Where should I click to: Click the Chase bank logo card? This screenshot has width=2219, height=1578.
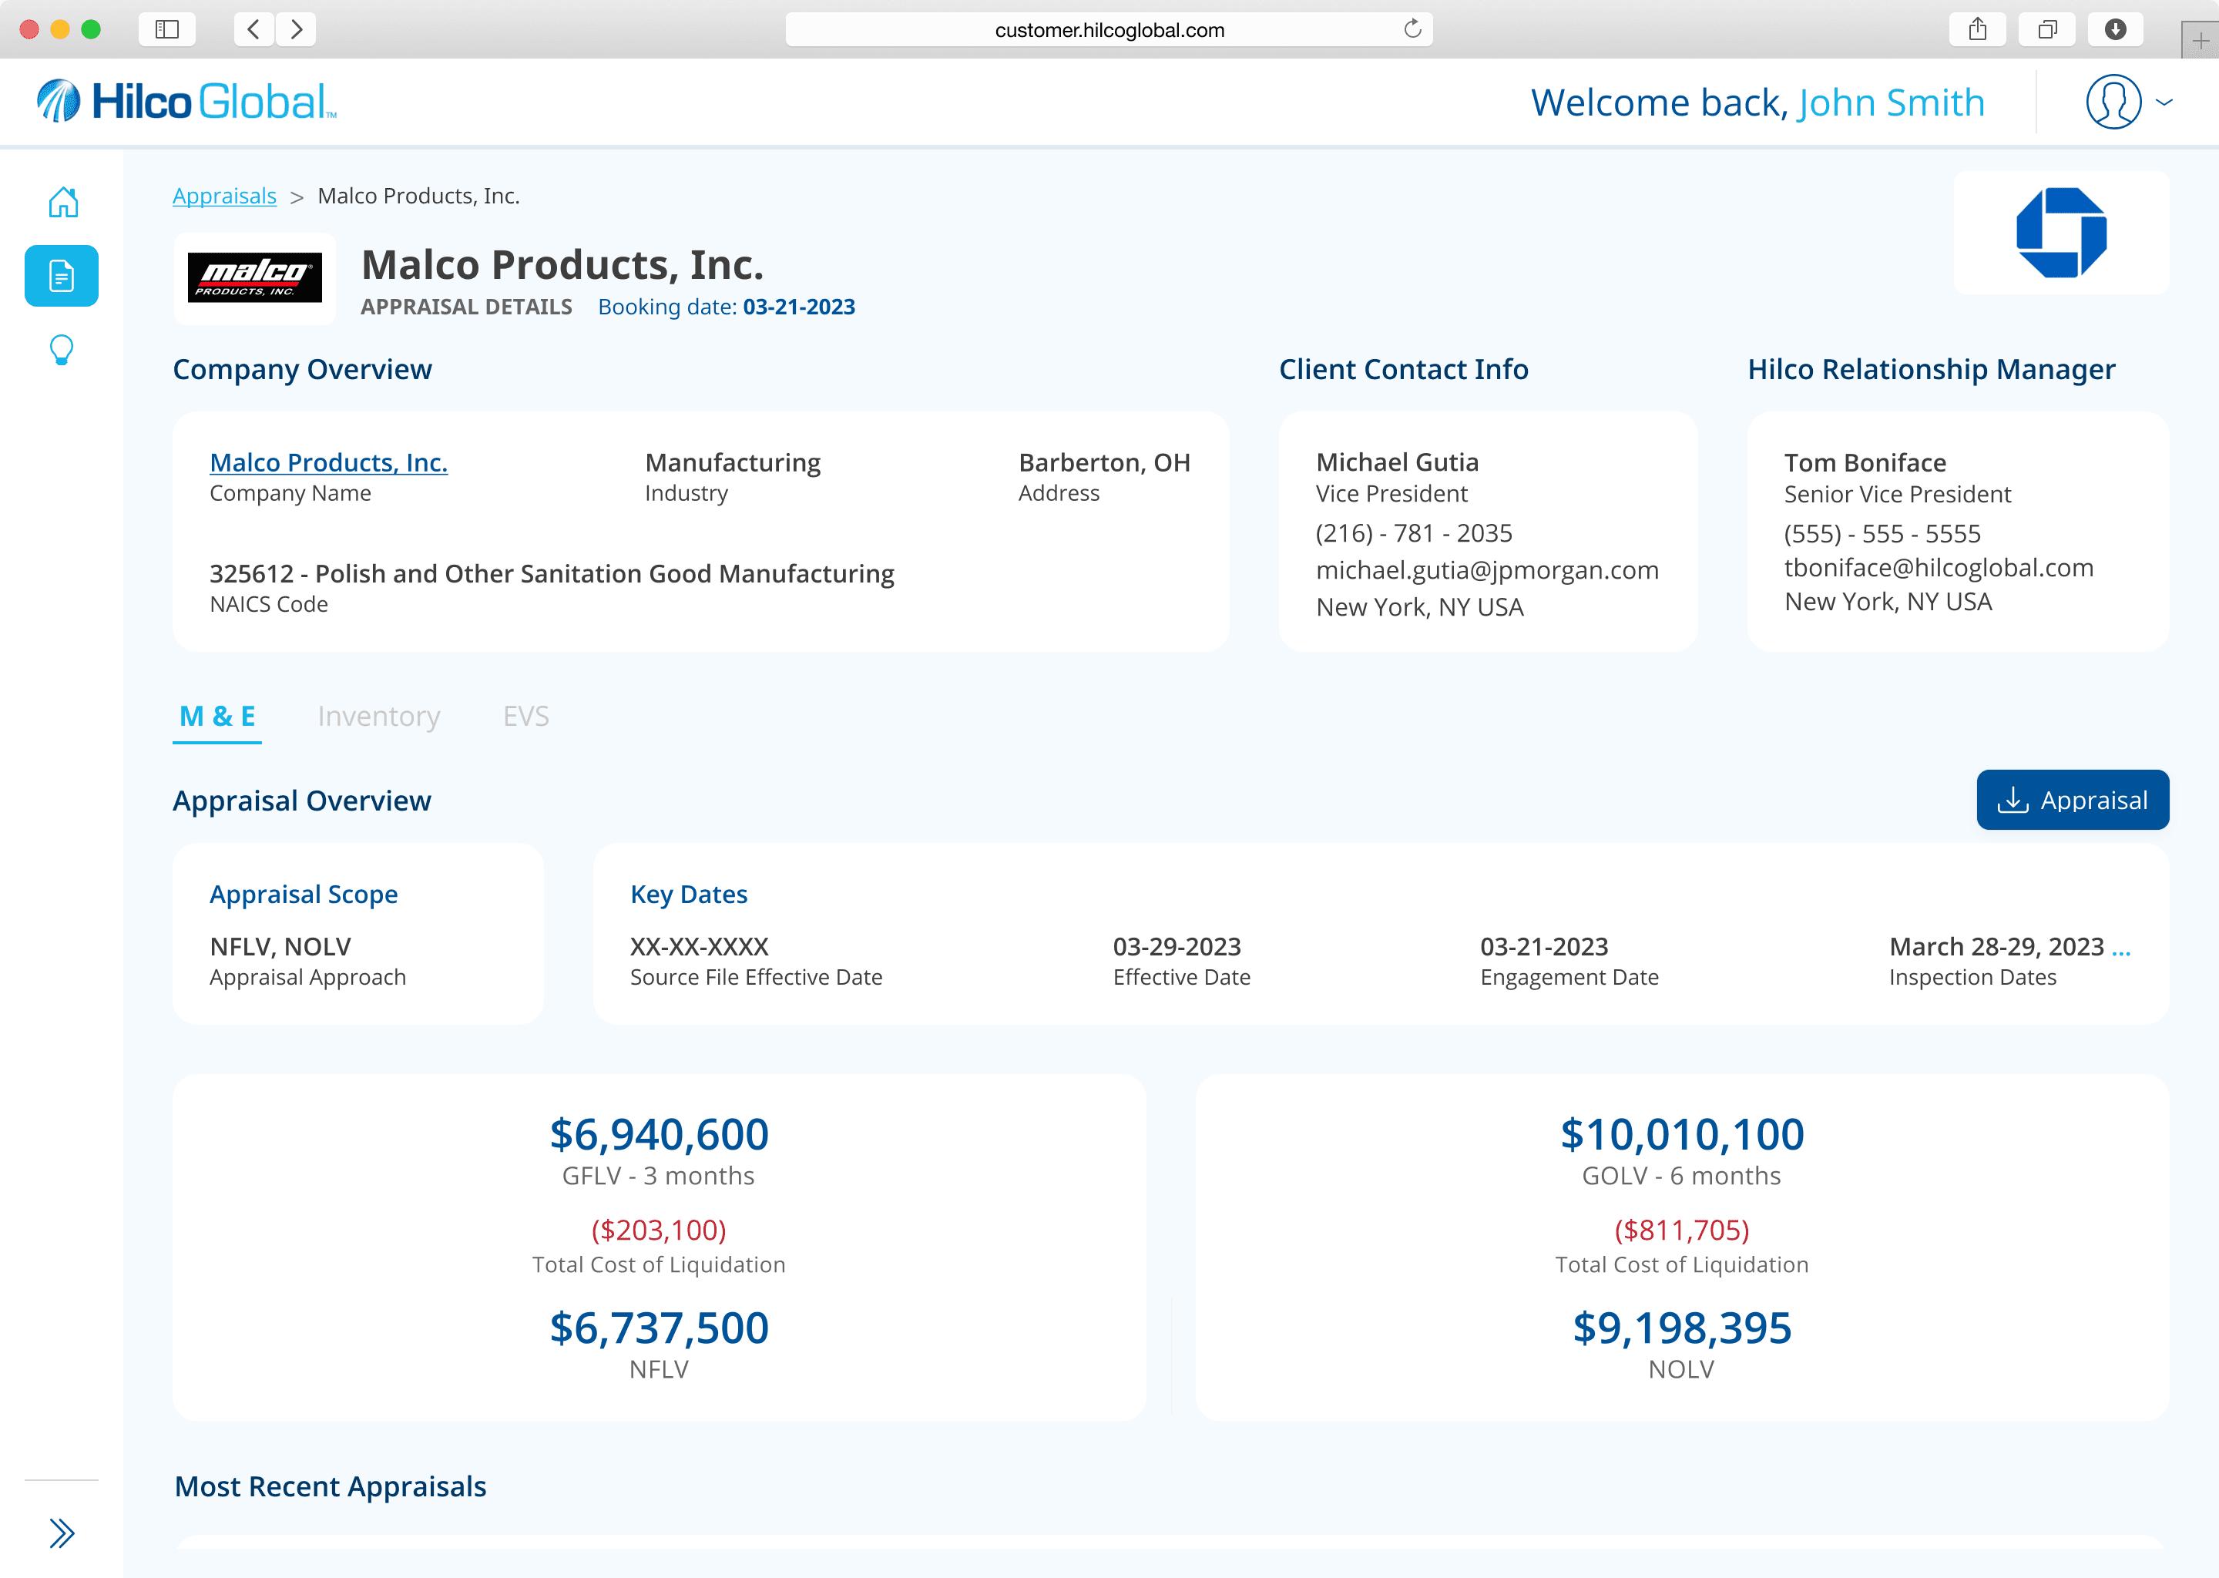point(2060,233)
